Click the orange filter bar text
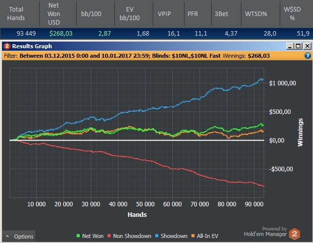Viewport: 313px width, 243px height. [137, 56]
